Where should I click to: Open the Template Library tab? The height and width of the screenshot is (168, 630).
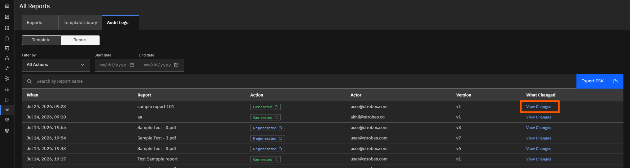(81, 23)
